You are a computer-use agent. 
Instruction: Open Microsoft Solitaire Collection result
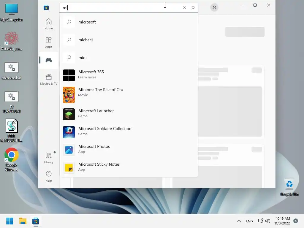click(x=129, y=132)
